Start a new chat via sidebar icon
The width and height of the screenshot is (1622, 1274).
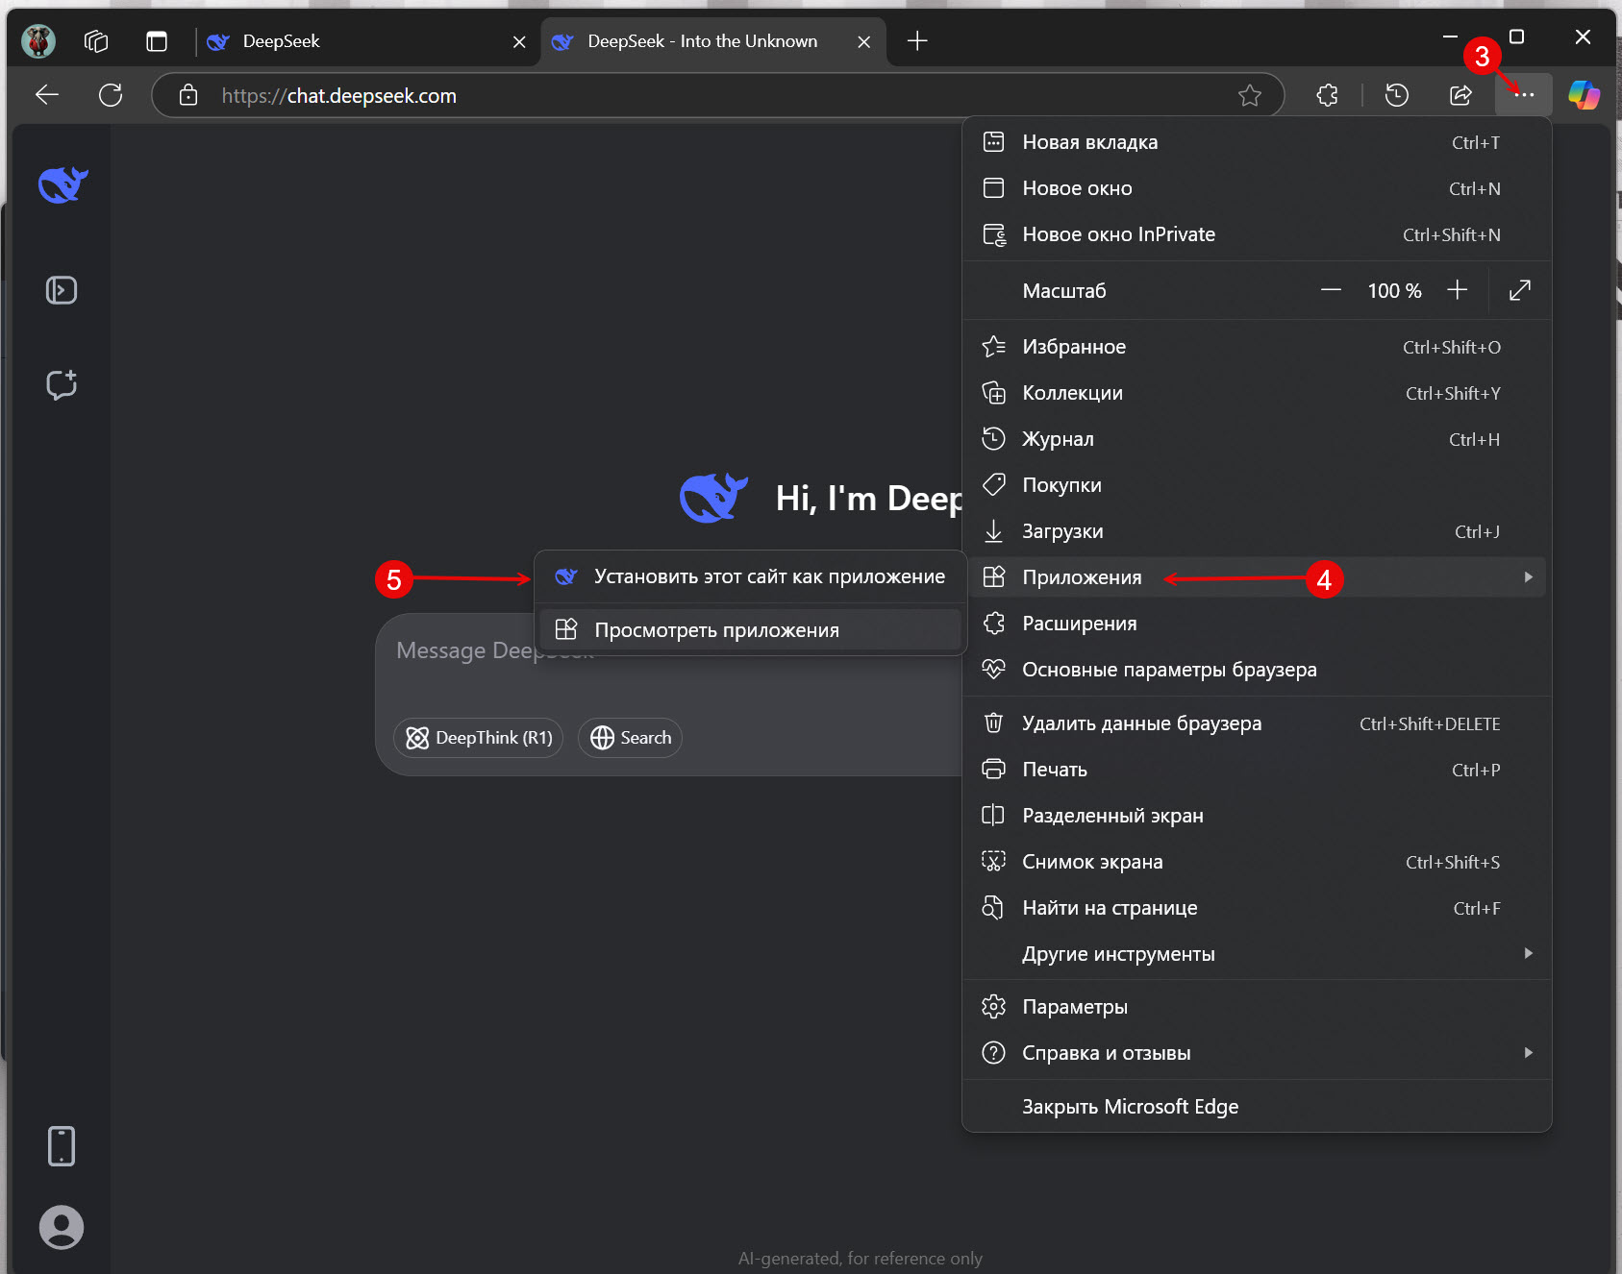62,384
